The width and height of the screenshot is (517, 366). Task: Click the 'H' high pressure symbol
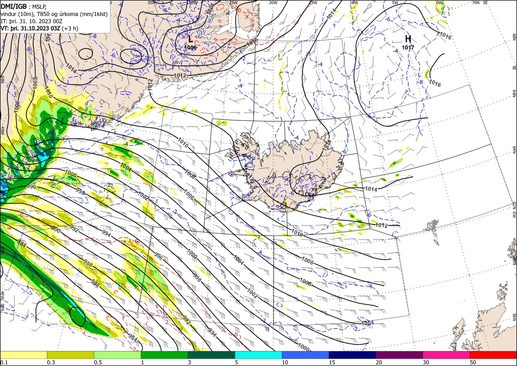pos(408,39)
